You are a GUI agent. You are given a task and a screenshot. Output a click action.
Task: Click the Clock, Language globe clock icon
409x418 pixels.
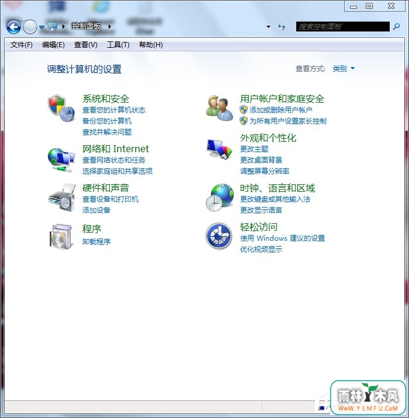[219, 198]
